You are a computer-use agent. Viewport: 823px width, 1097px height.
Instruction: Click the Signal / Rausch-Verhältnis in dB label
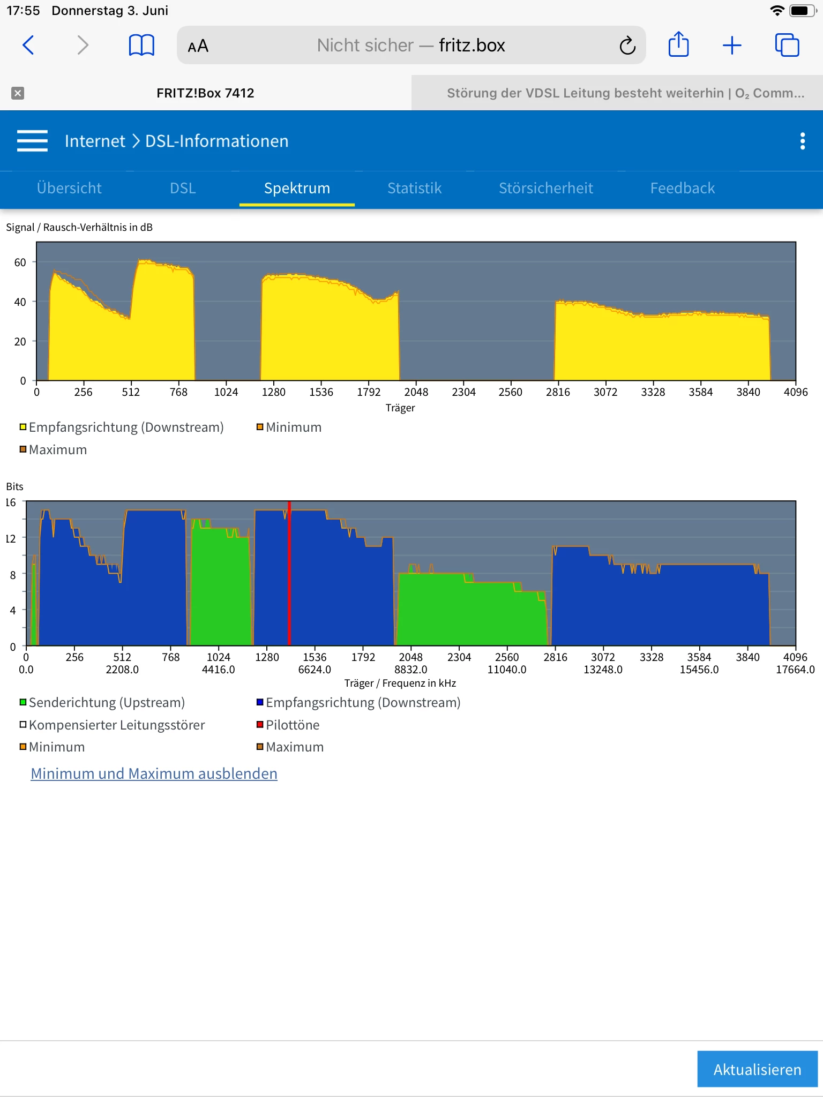tap(79, 227)
